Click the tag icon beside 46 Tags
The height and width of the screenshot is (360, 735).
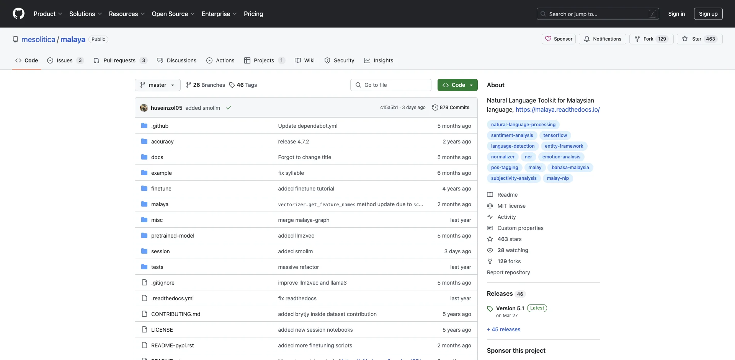pyautogui.click(x=232, y=85)
